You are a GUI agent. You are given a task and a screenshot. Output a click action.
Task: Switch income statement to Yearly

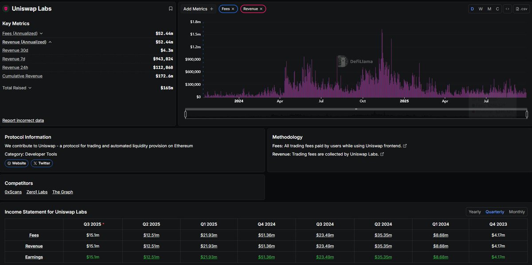pos(475,212)
